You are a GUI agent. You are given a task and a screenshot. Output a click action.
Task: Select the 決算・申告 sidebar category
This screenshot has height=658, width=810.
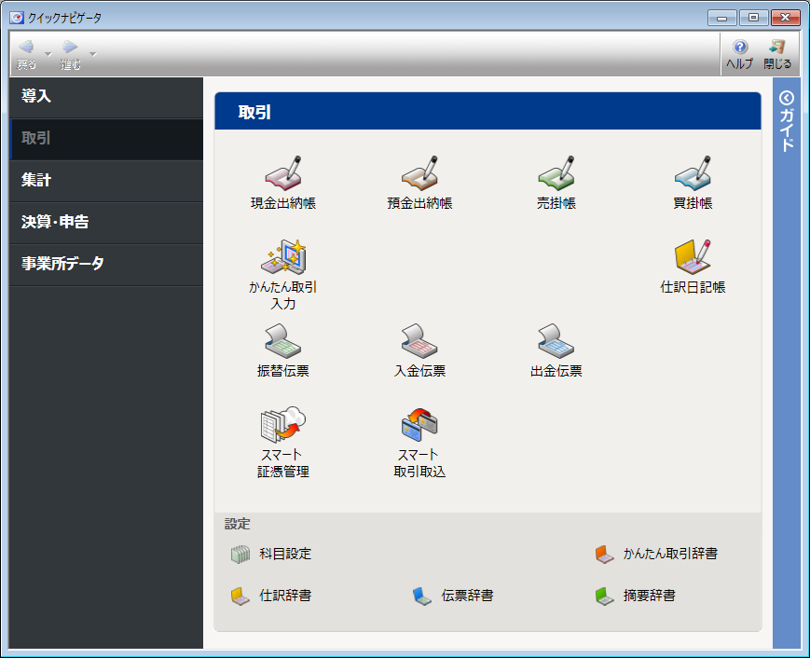point(106,223)
